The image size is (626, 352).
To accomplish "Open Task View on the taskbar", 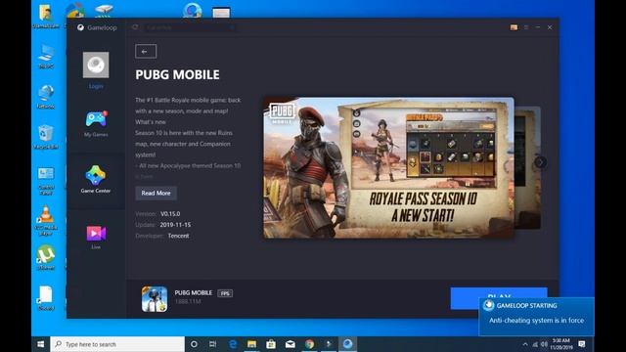I will click(x=213, y=344).
